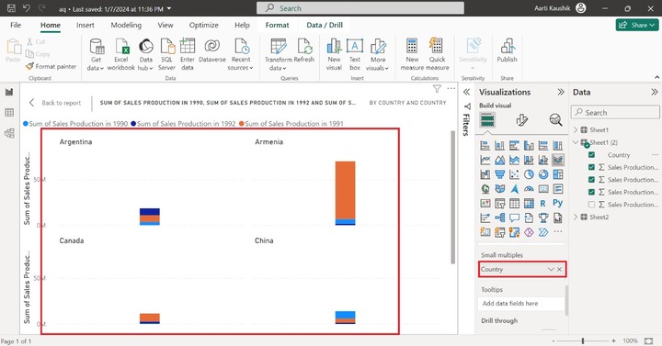The width and height of the screenshot is (662, 346).
Task: Insert the Gauge visual
Action: (529, 189)
